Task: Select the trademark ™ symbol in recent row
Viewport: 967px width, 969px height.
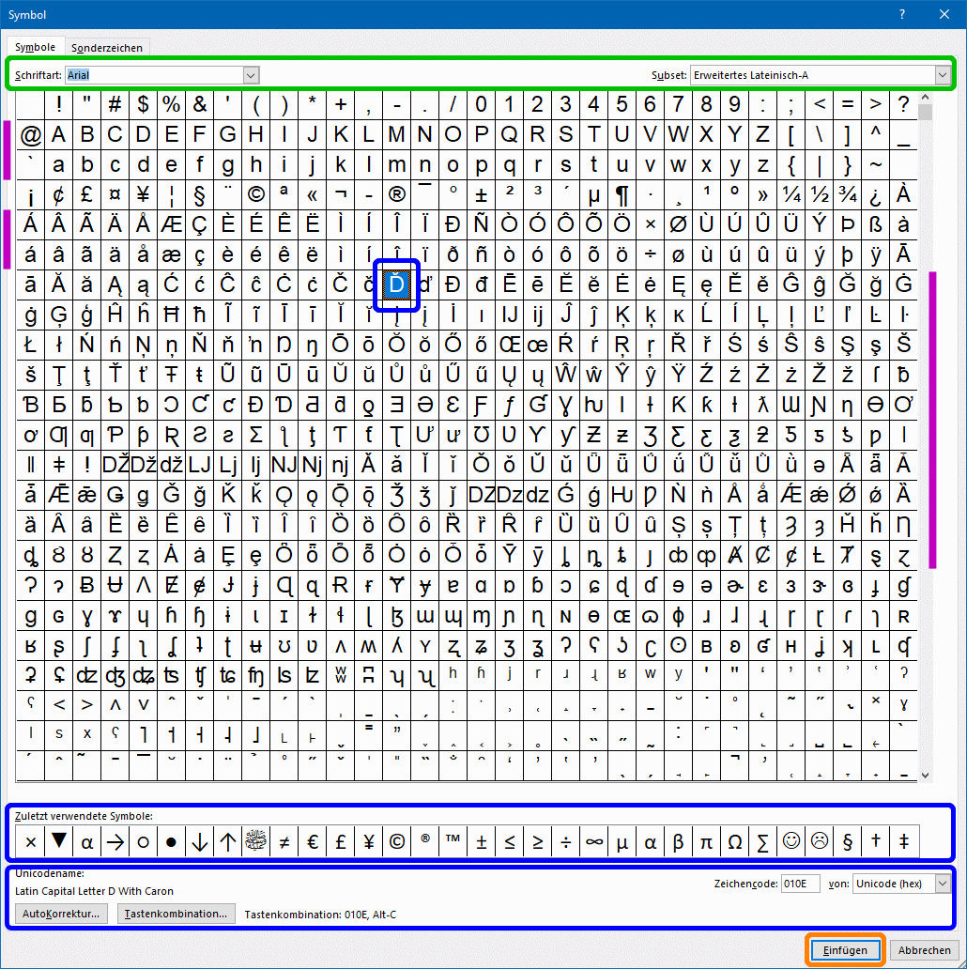Action: click(x=453, y=842)
